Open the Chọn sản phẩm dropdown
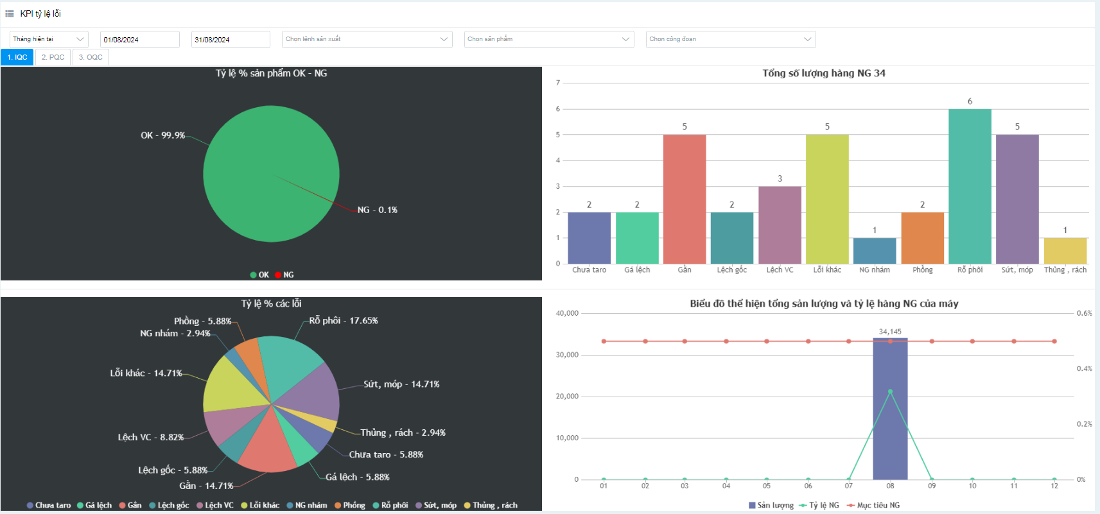 pyautogui.click(x=548, y=39)
